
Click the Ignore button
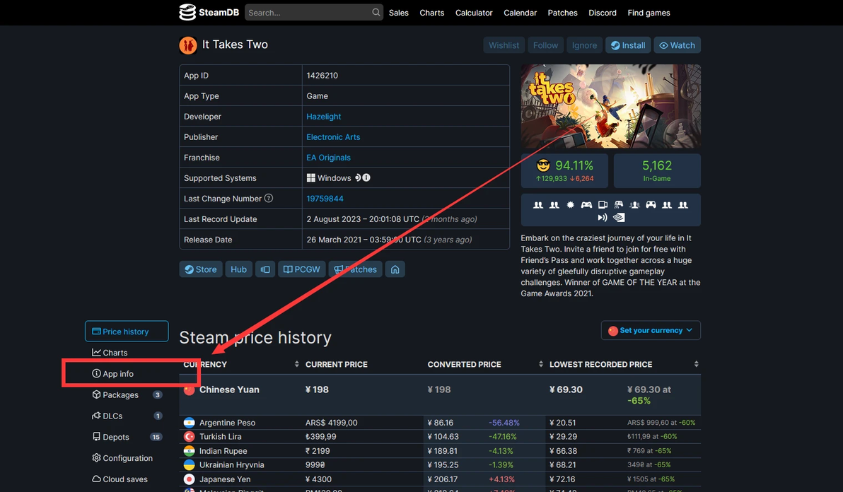pos(584,45)
